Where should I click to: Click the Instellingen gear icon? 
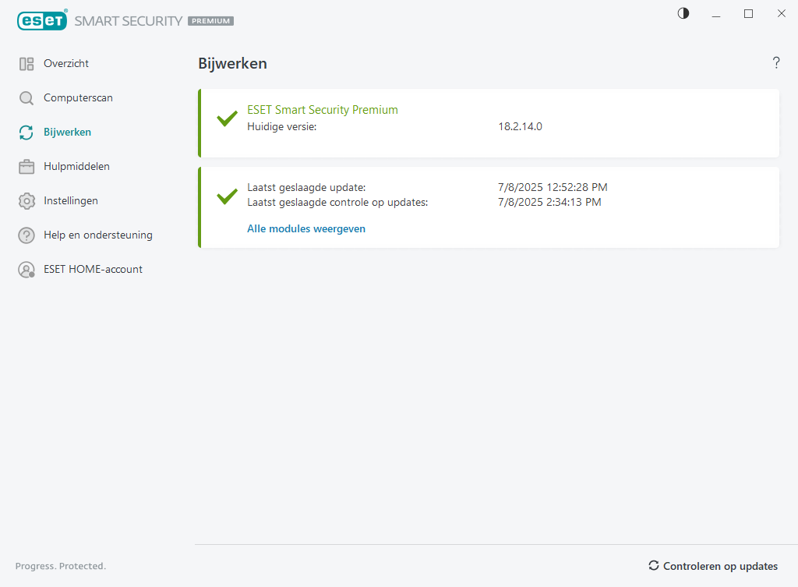click(26, 201)
